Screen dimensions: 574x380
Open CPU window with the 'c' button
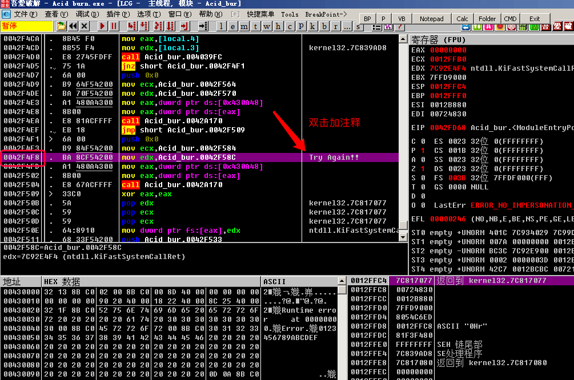(290, 26)
